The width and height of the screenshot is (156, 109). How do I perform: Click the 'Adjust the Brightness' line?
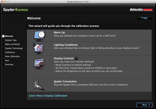(x=88, y=71)
